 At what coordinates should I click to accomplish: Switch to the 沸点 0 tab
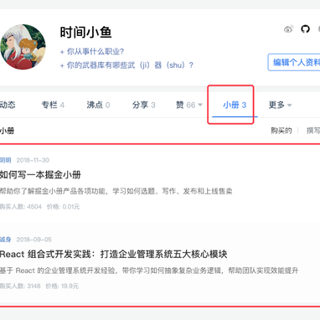98,105
